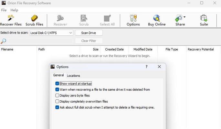Click the greyed Recover toolbar icon
Viewport: 221px width, 129px height.
point(60,18)
